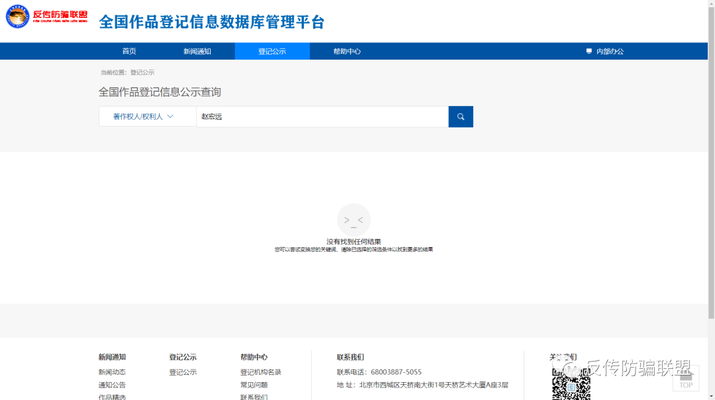Screen dimensions: 715x400
Task: Click 通知公告 in the footer
Action: tap(113, 385)
